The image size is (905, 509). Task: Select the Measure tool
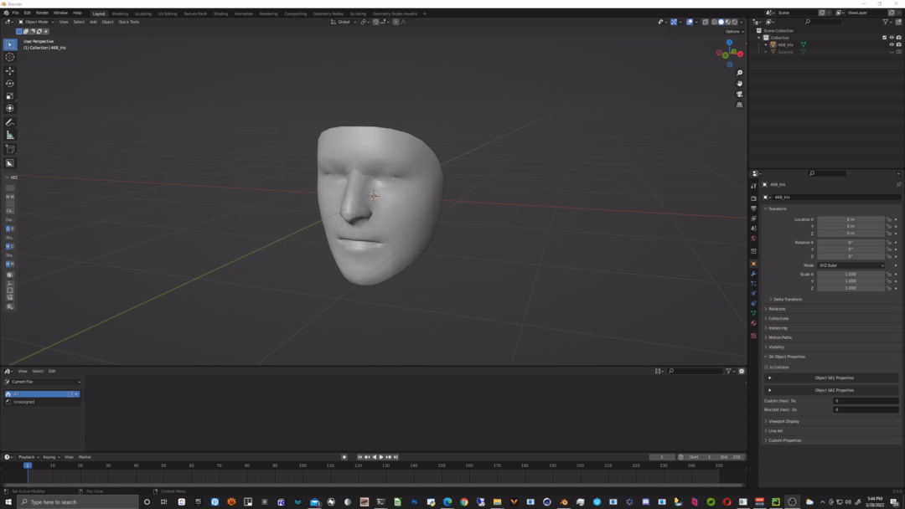pos(10,135)
